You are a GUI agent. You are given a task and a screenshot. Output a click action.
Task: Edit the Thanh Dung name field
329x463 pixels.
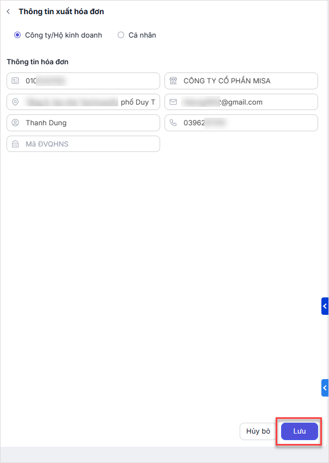[x=90, y=123]
